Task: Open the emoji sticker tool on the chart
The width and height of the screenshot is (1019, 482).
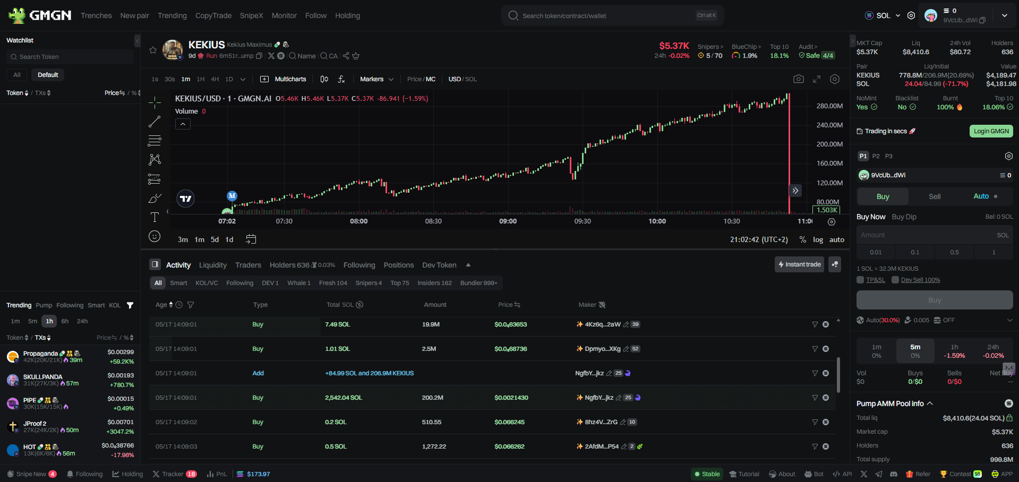Action: tap(155, 236)
